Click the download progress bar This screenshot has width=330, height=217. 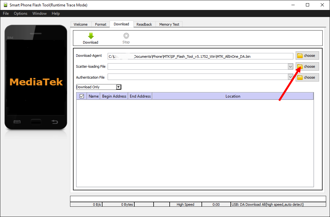pyautogui.click(x=197, y=199)
